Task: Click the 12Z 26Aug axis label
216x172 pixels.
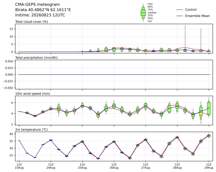Action: point(114,166)
